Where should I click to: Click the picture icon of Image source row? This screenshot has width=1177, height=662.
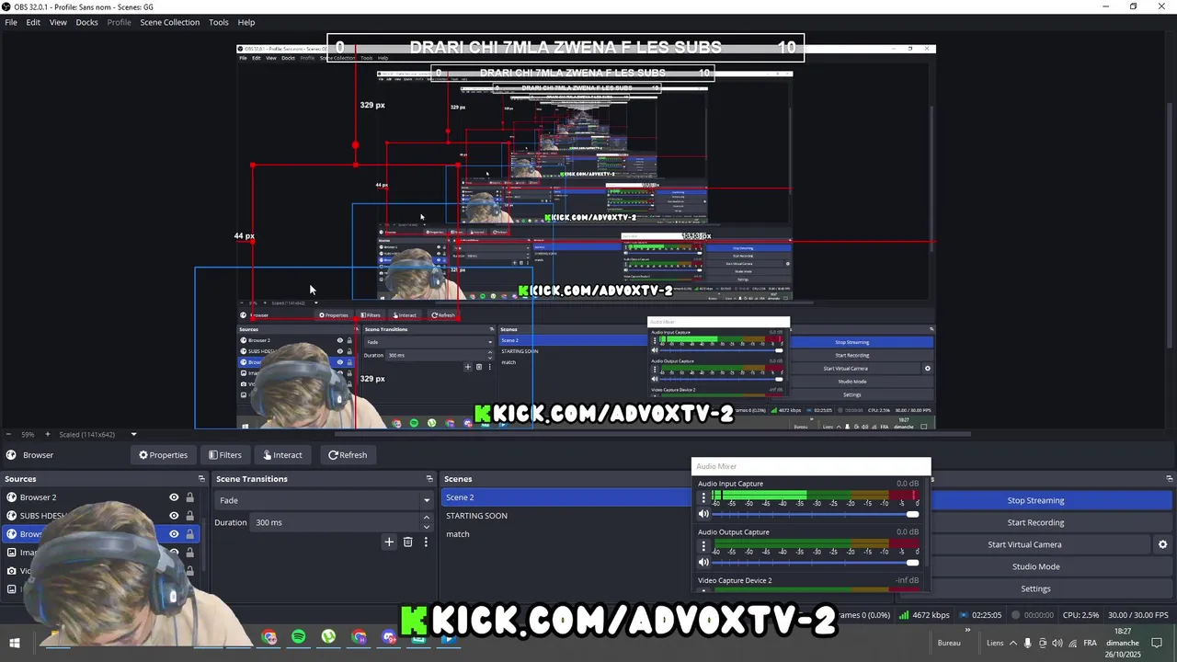(11, 553)
